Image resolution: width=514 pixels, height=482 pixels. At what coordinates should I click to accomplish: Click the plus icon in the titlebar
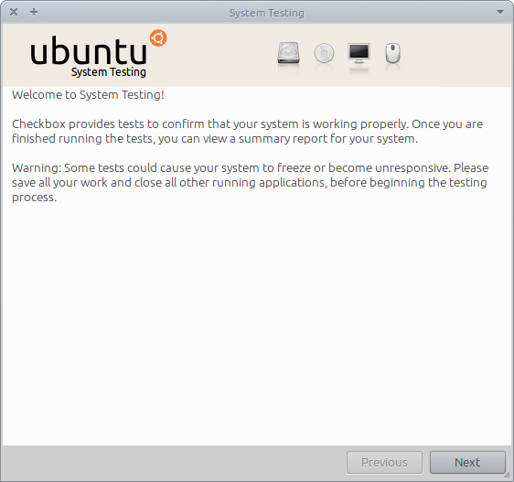pyautogui.click(x=34, y=12)
